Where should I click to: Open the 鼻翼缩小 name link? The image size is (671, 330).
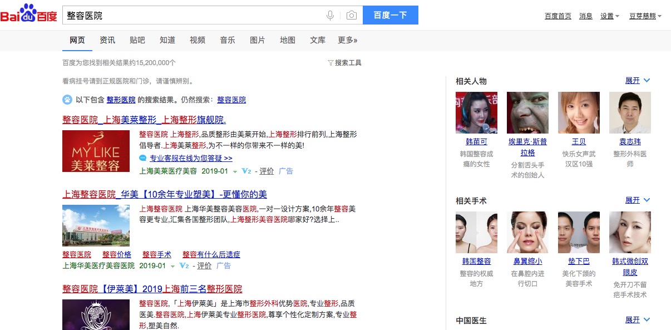tap(527, 262)
